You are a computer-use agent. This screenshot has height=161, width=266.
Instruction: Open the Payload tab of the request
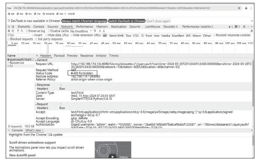pos(59,55)
